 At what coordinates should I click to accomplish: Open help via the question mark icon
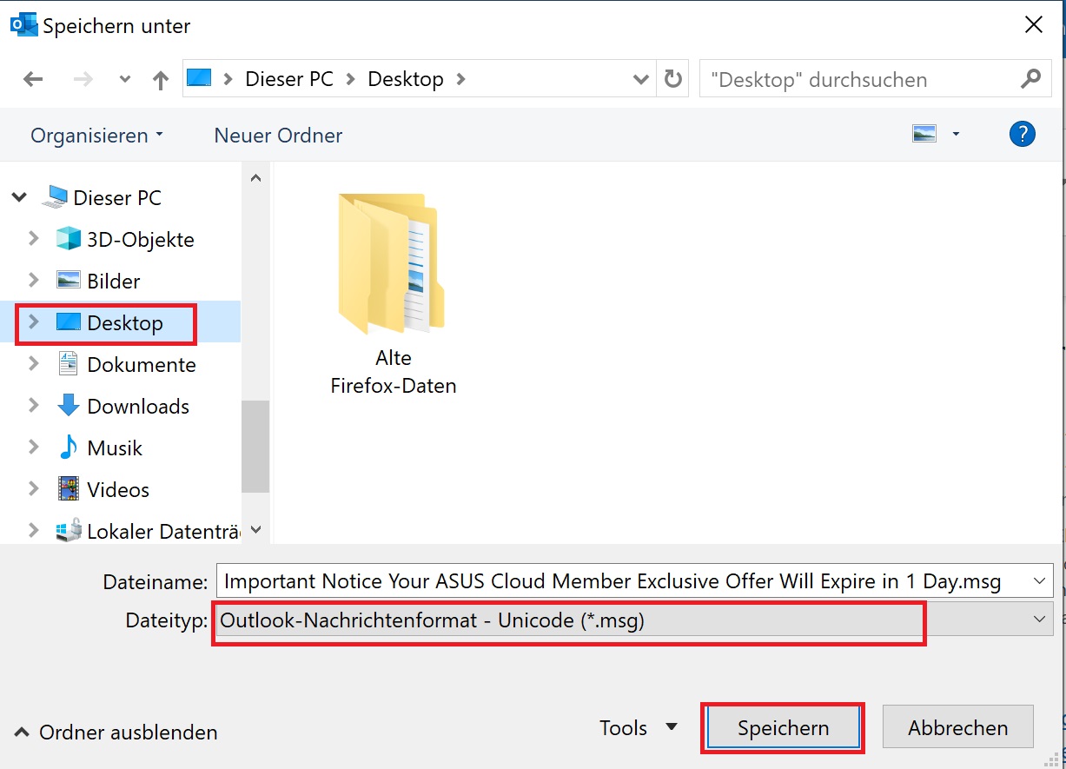point(1023,134)
